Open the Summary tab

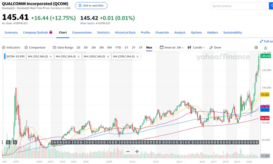pyautogui.click(x=11, y=32)
